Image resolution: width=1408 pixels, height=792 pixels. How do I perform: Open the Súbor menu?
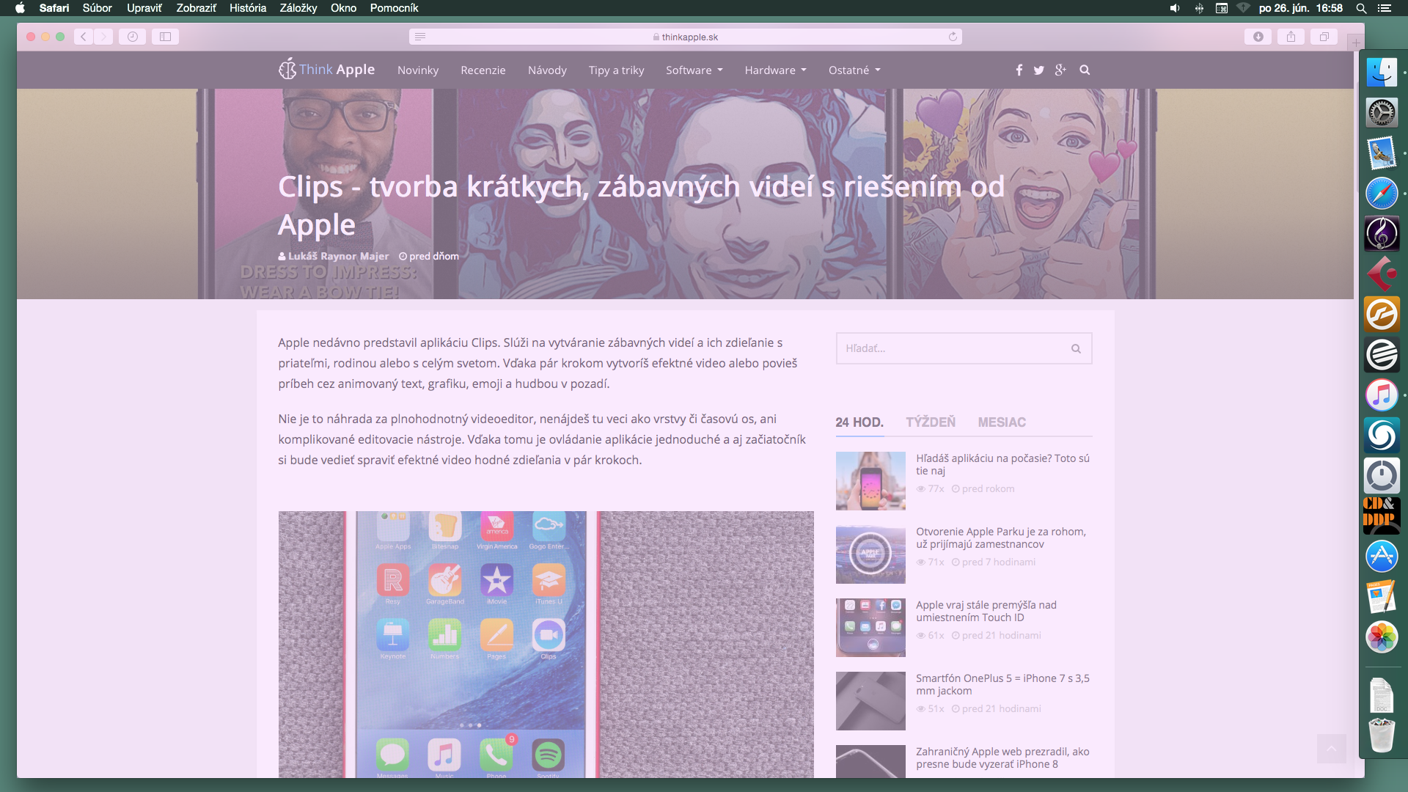point(98,8)
